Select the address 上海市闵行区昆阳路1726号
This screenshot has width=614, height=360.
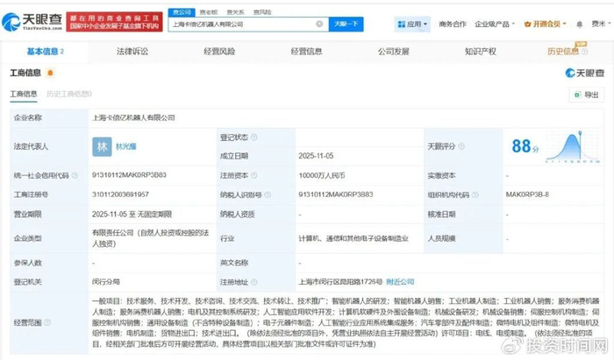pyautogui.click(x=340, y=282)
